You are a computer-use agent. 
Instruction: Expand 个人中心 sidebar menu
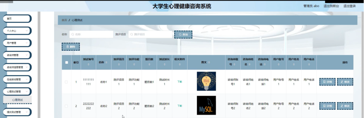pos(17,31)
